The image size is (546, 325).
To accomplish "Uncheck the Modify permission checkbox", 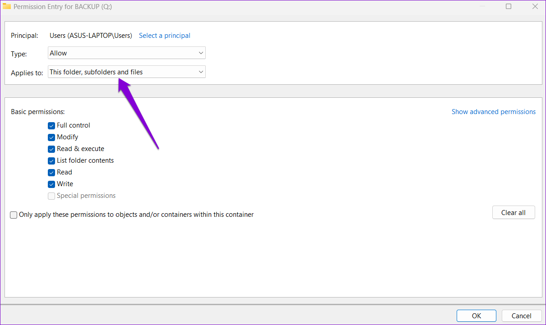I will pyautogui.click(x=51, y=137).
